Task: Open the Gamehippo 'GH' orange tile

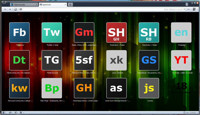Action: coord(84,88)
